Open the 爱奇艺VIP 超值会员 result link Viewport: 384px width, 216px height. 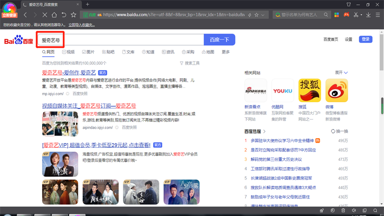tap(96, 145)
